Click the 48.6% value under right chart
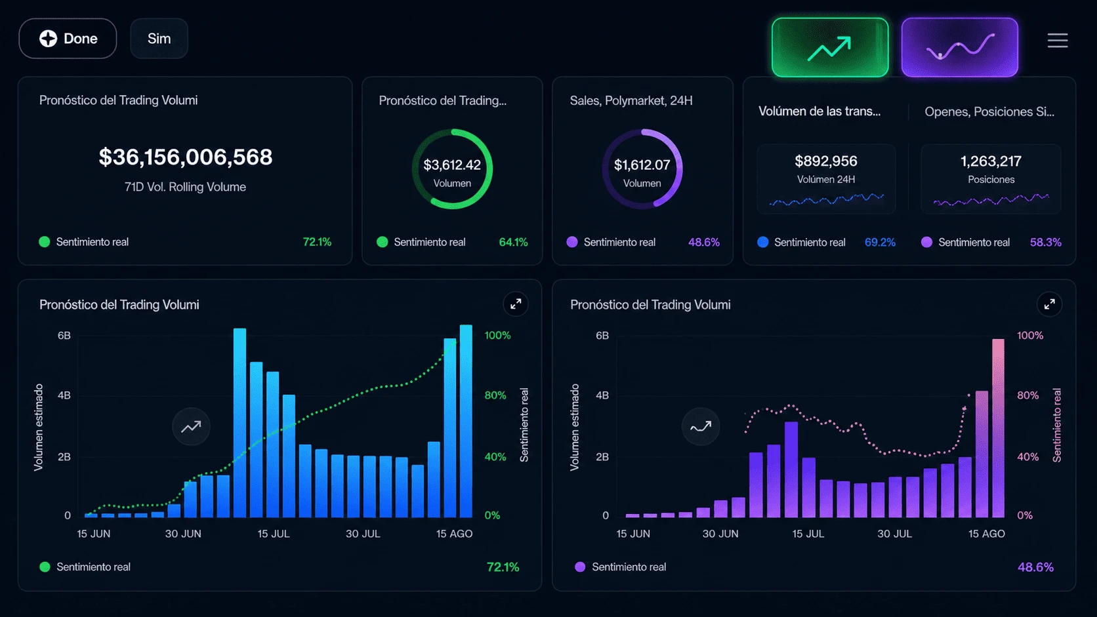The image size is (1097, 617). (x=1035, y=567)
